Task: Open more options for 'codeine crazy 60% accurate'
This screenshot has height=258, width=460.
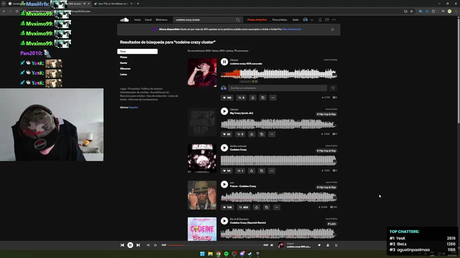Action: click(x=273, y=97)
